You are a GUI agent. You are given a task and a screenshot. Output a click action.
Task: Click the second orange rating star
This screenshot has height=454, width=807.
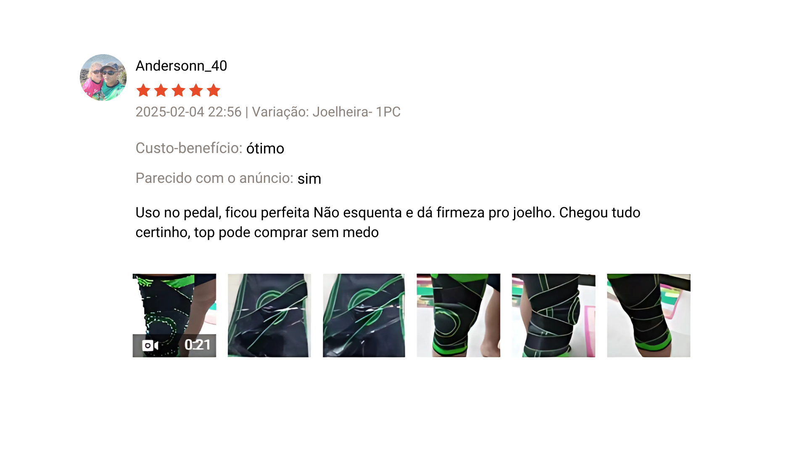coord(161,90)
